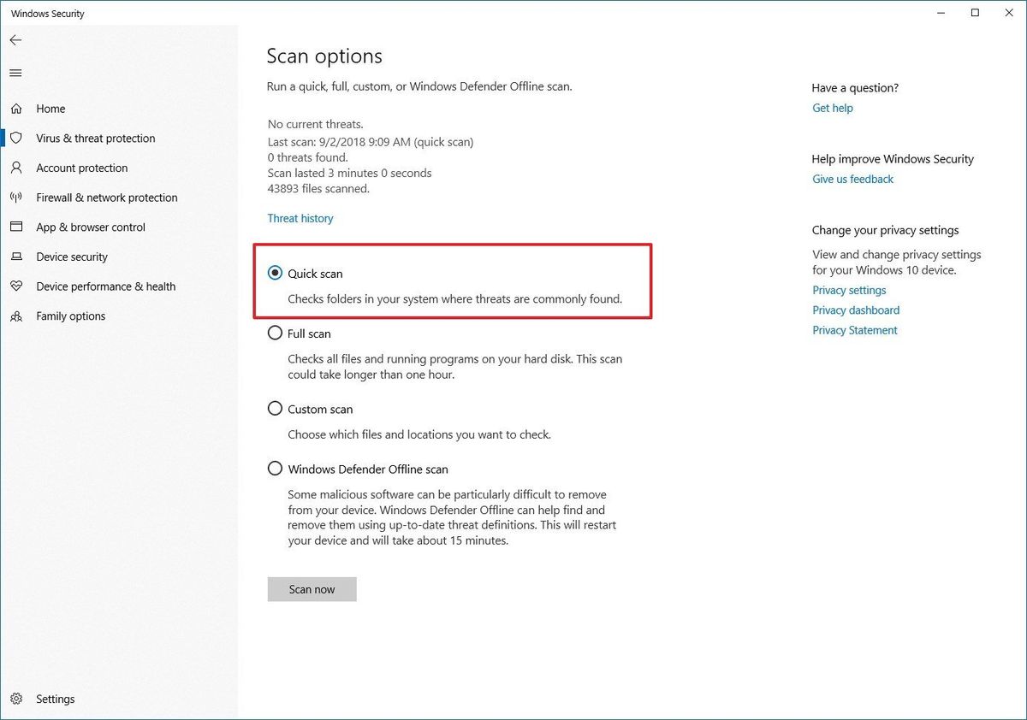
Task: Go to the Home section
Action: coord(50,109)
